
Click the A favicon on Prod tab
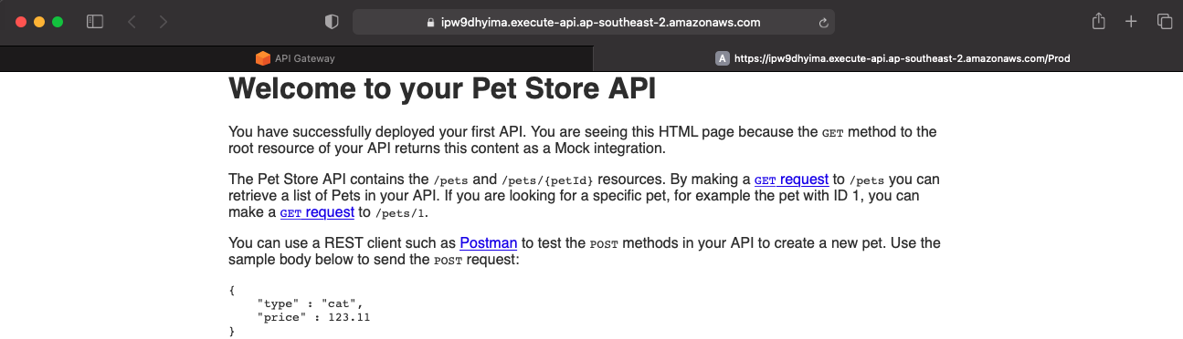click(722, 58)
